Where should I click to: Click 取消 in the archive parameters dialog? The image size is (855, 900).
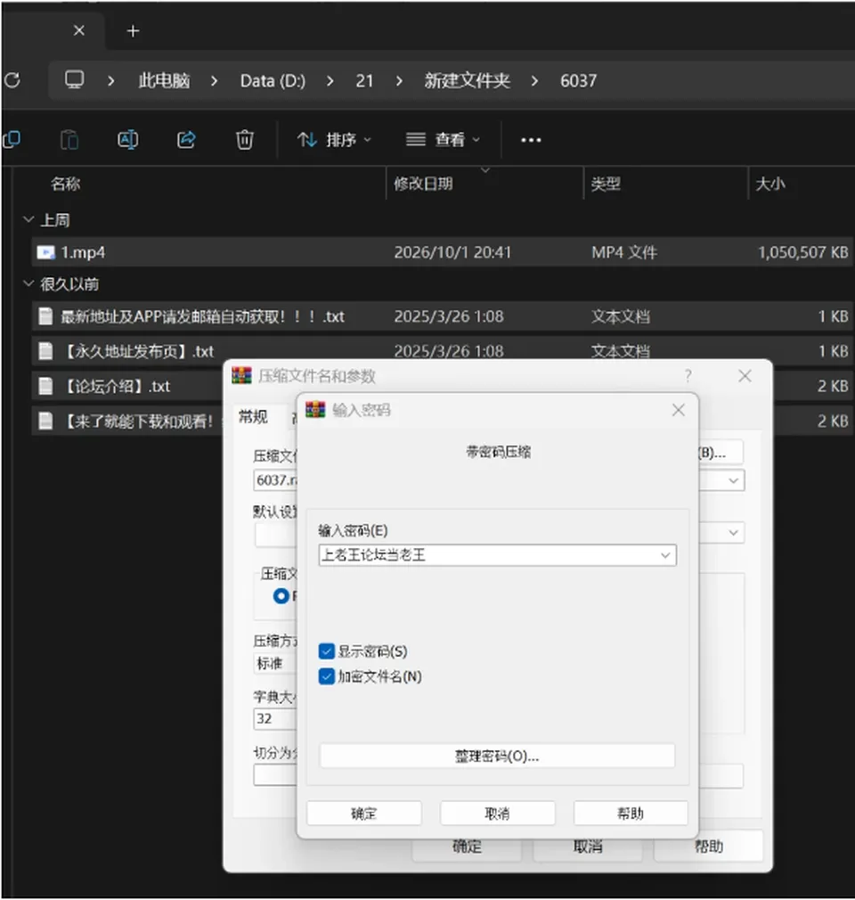588,846
